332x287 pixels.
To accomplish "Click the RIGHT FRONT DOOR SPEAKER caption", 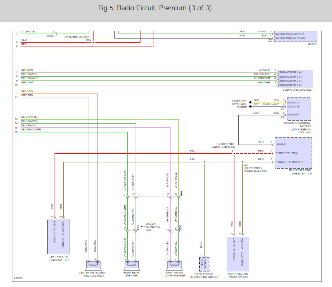I will pos(175,274).
